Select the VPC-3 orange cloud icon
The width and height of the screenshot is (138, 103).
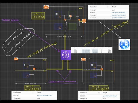pyautogui.click(x=83, y=59)
